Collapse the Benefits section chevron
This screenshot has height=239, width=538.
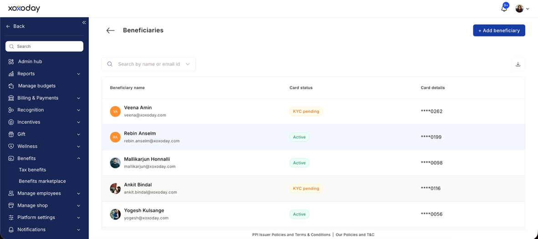(79, 158)
